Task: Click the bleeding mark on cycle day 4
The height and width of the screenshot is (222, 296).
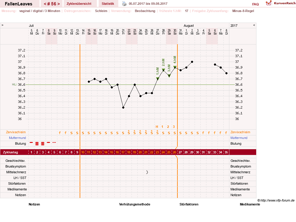Action: pos(49,143)
